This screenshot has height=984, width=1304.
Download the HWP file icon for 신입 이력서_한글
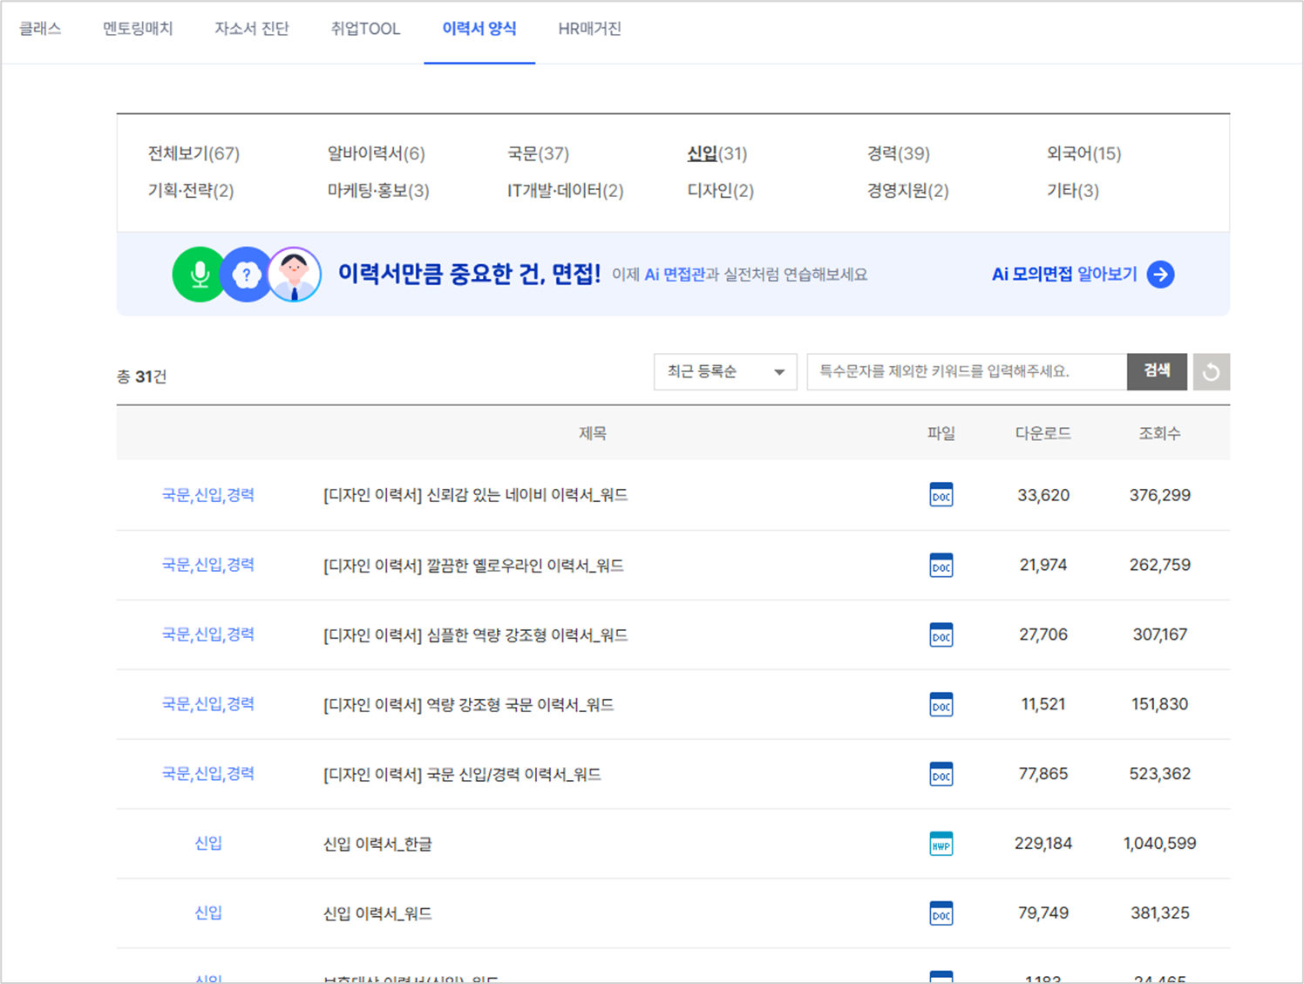[x=941, y=844]
